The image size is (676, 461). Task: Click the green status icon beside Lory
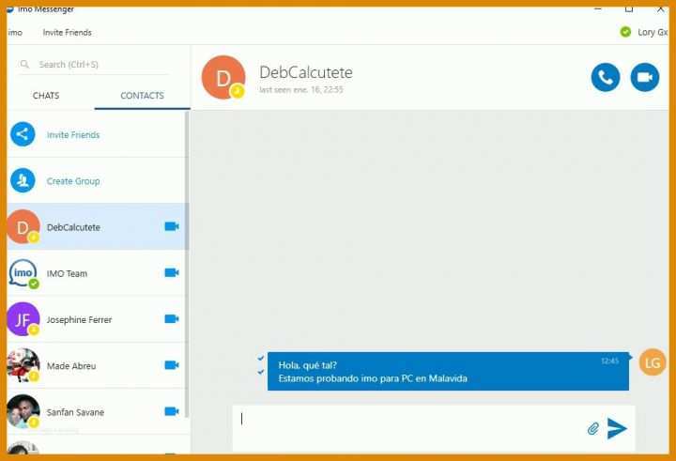(x=625, y=32)
